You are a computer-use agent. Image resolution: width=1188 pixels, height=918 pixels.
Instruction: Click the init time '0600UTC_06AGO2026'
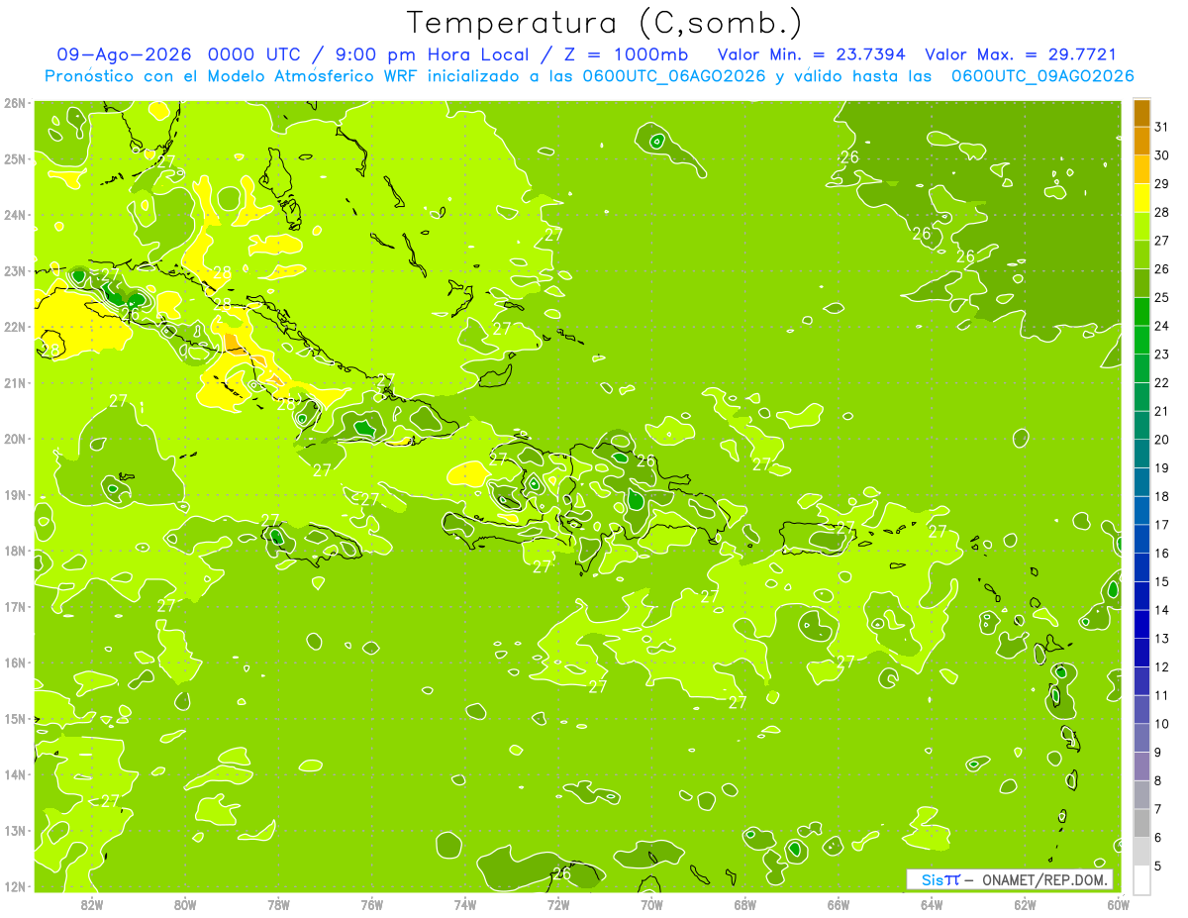pyautogui.click(x=674, y=76)
